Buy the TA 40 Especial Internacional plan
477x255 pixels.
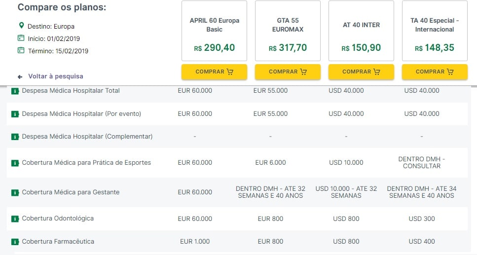coord(435,72)
